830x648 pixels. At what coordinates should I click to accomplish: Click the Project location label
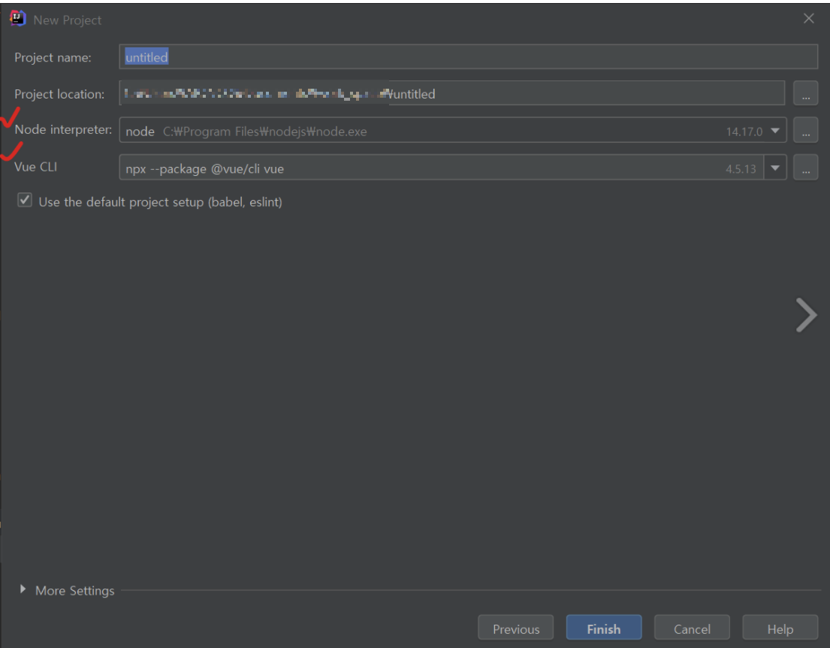[59, 94]
